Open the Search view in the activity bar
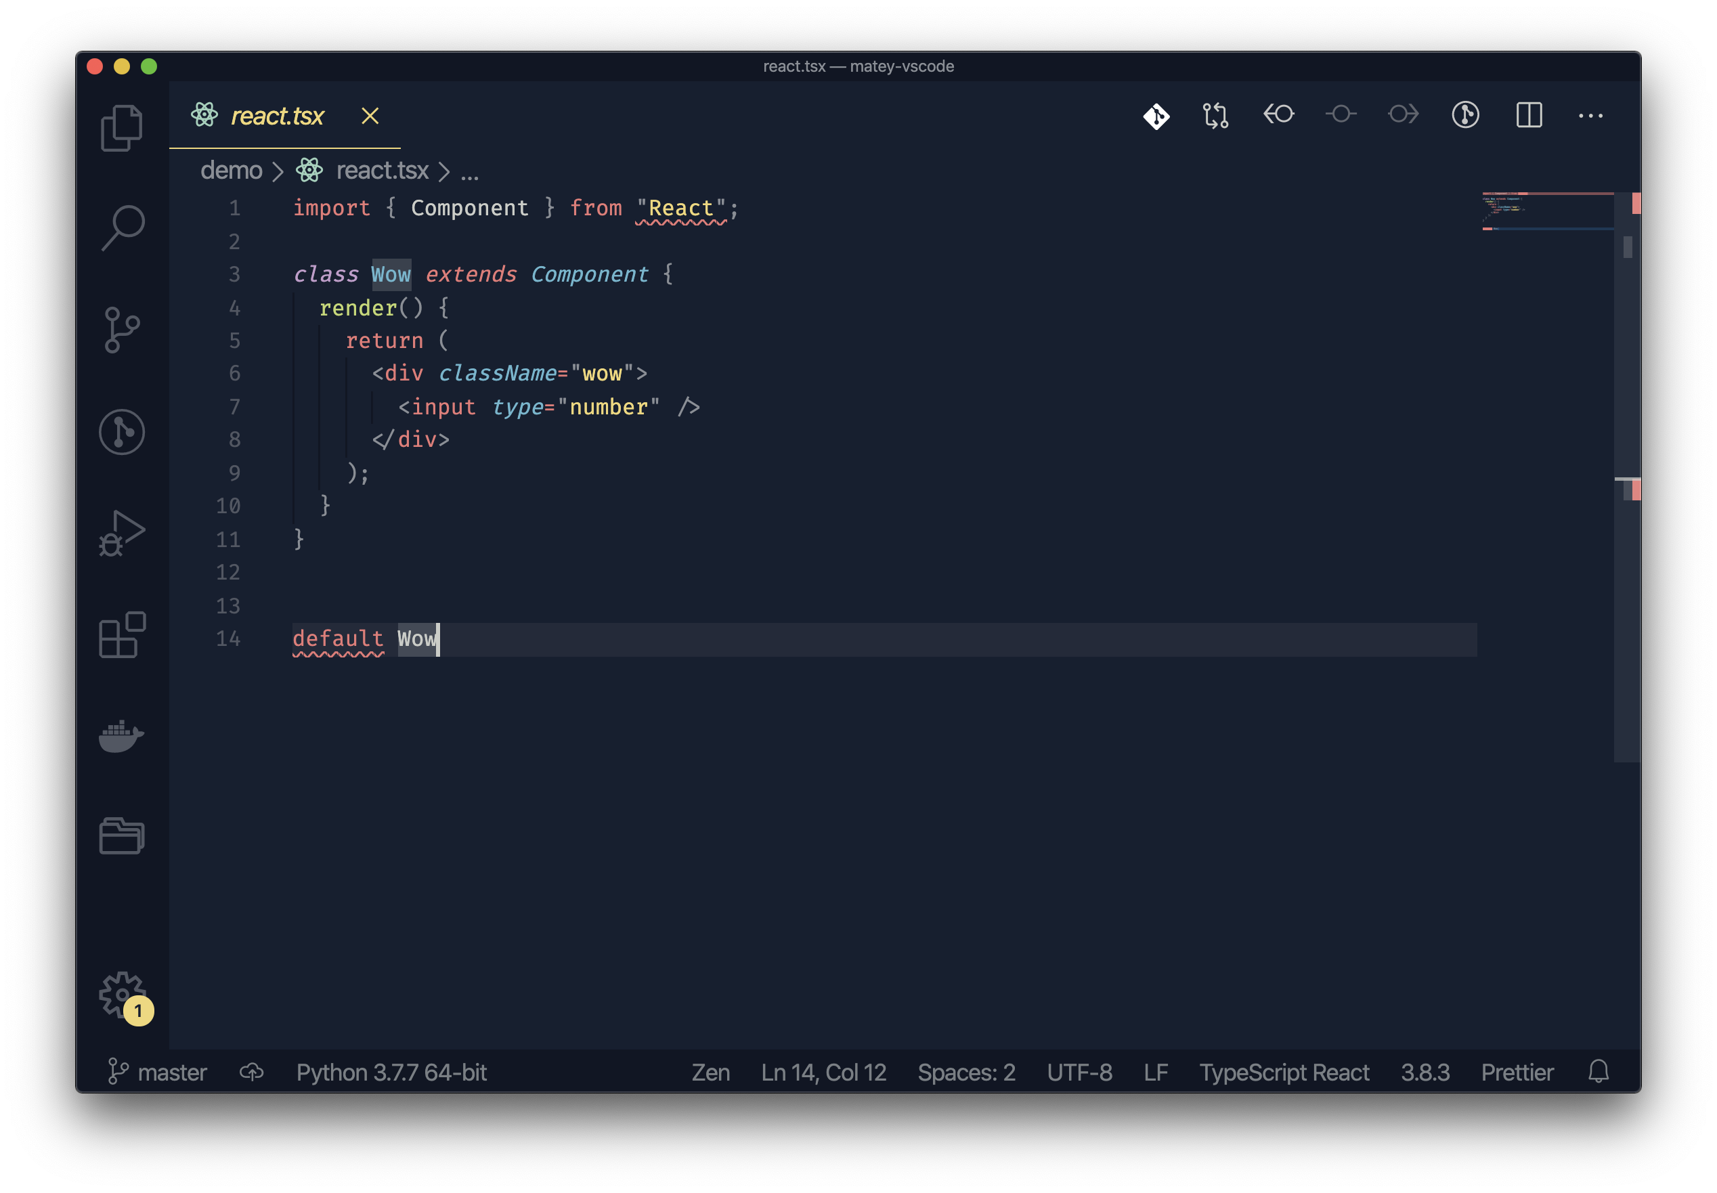 (x=122, y=227)
